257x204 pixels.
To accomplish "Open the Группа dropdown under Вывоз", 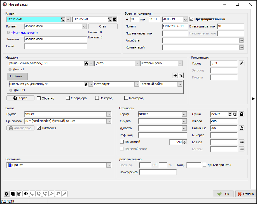I will pos(109,114).
